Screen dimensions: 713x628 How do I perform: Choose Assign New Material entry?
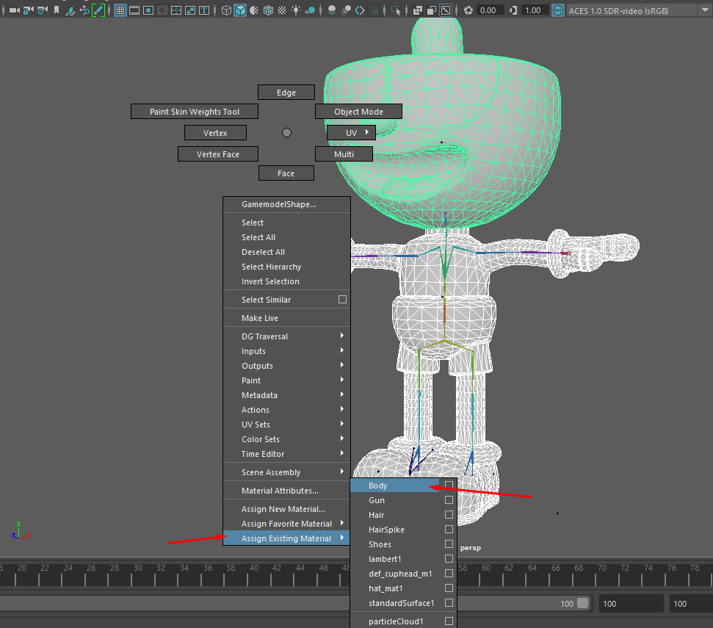tap(287, 509)
